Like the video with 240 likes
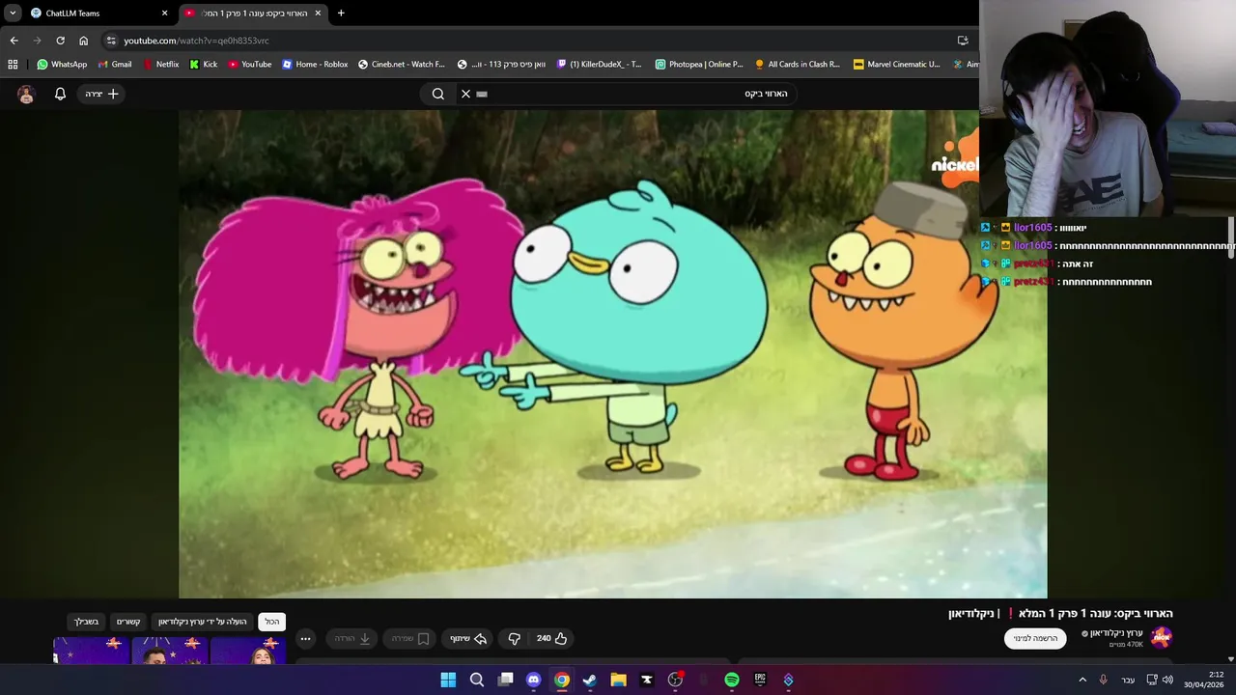The image size is (1236, 695). (551, 638)
